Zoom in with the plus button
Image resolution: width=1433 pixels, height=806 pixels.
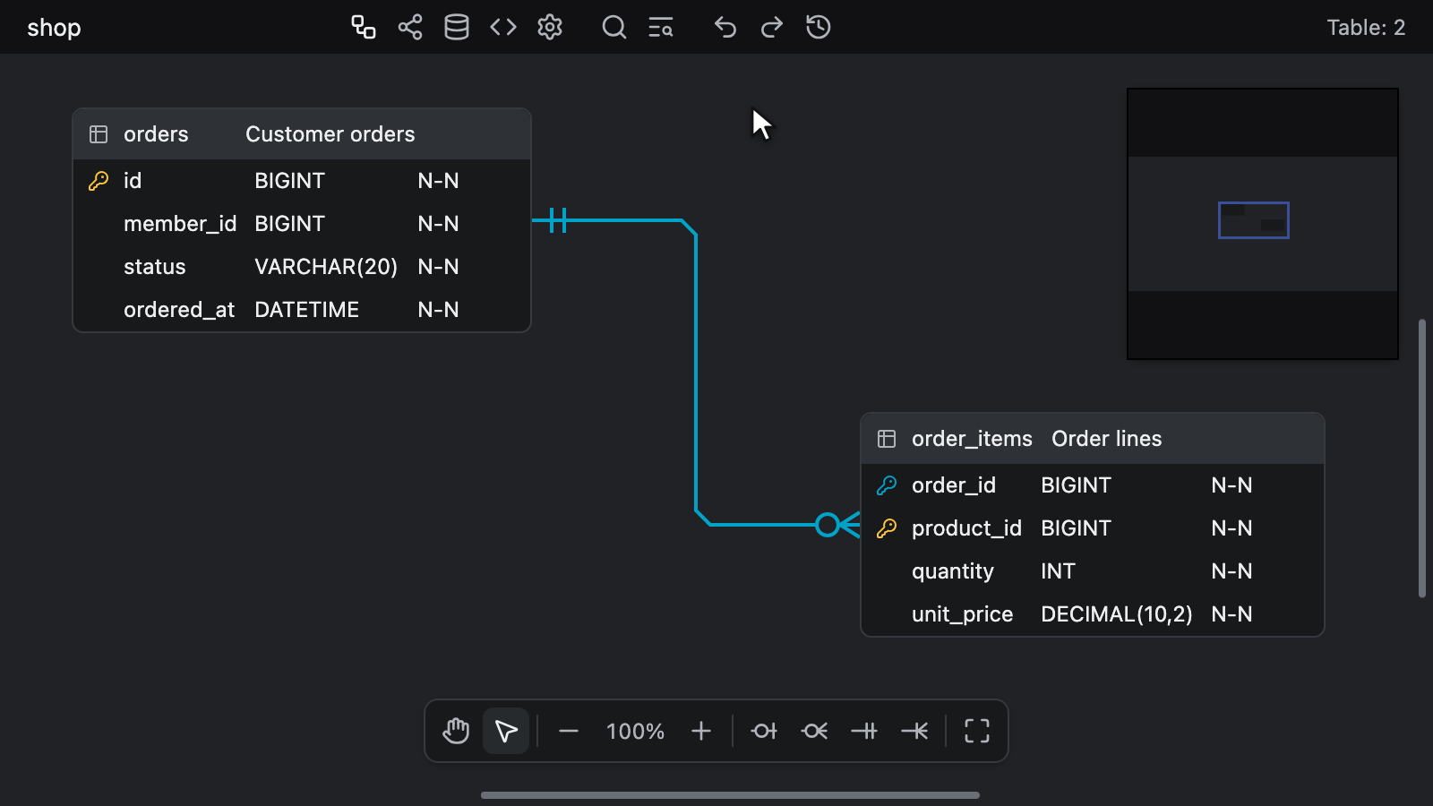tap(701, 731)
